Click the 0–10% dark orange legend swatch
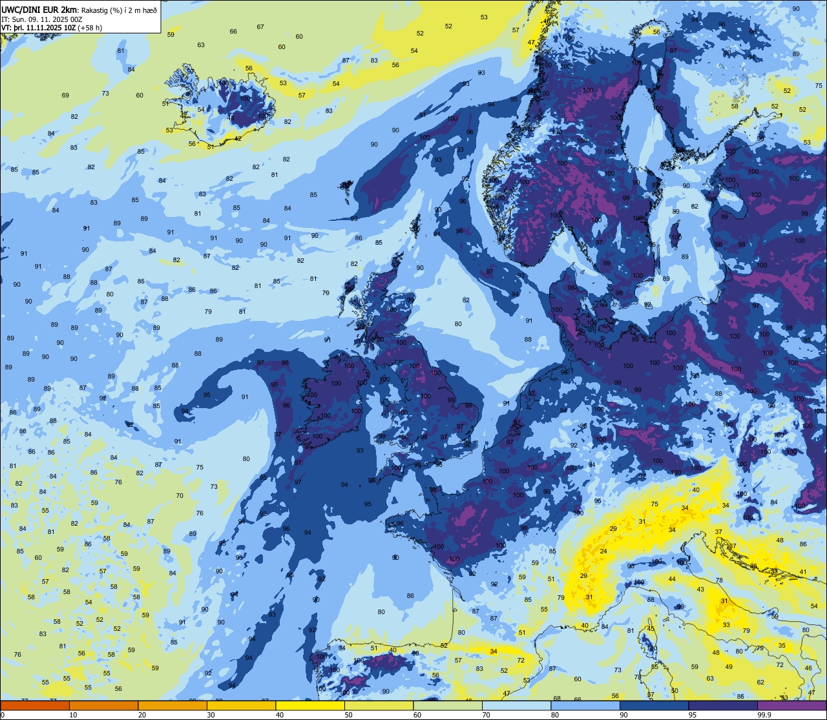This screenshot has width=827, height=720. click(x=35, y=706)
